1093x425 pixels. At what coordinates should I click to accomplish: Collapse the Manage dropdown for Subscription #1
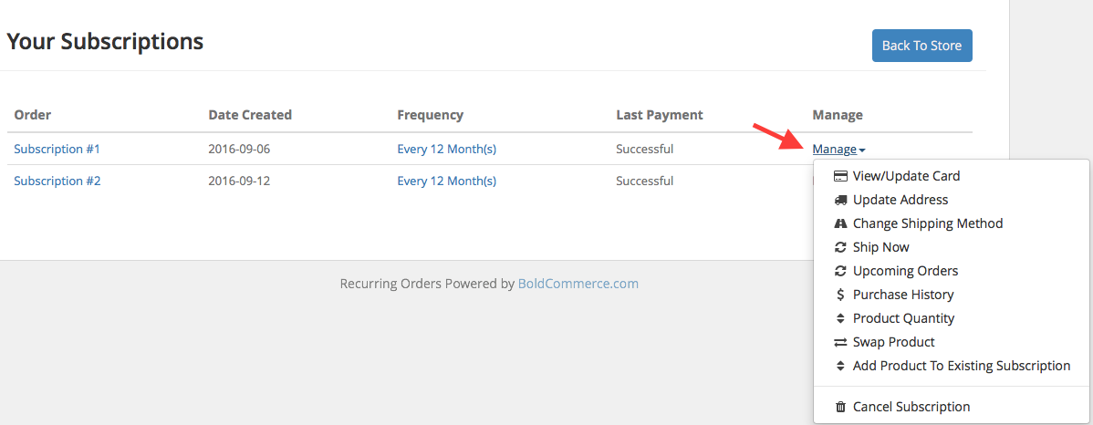click(x=838, y=150)
